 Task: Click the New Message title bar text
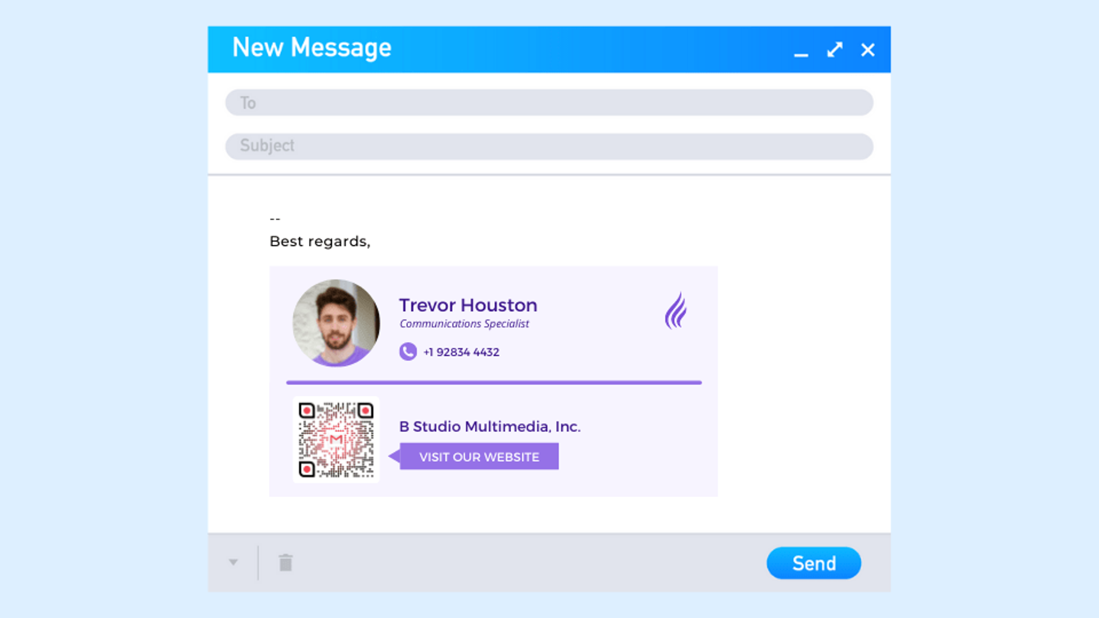[311, 48]
